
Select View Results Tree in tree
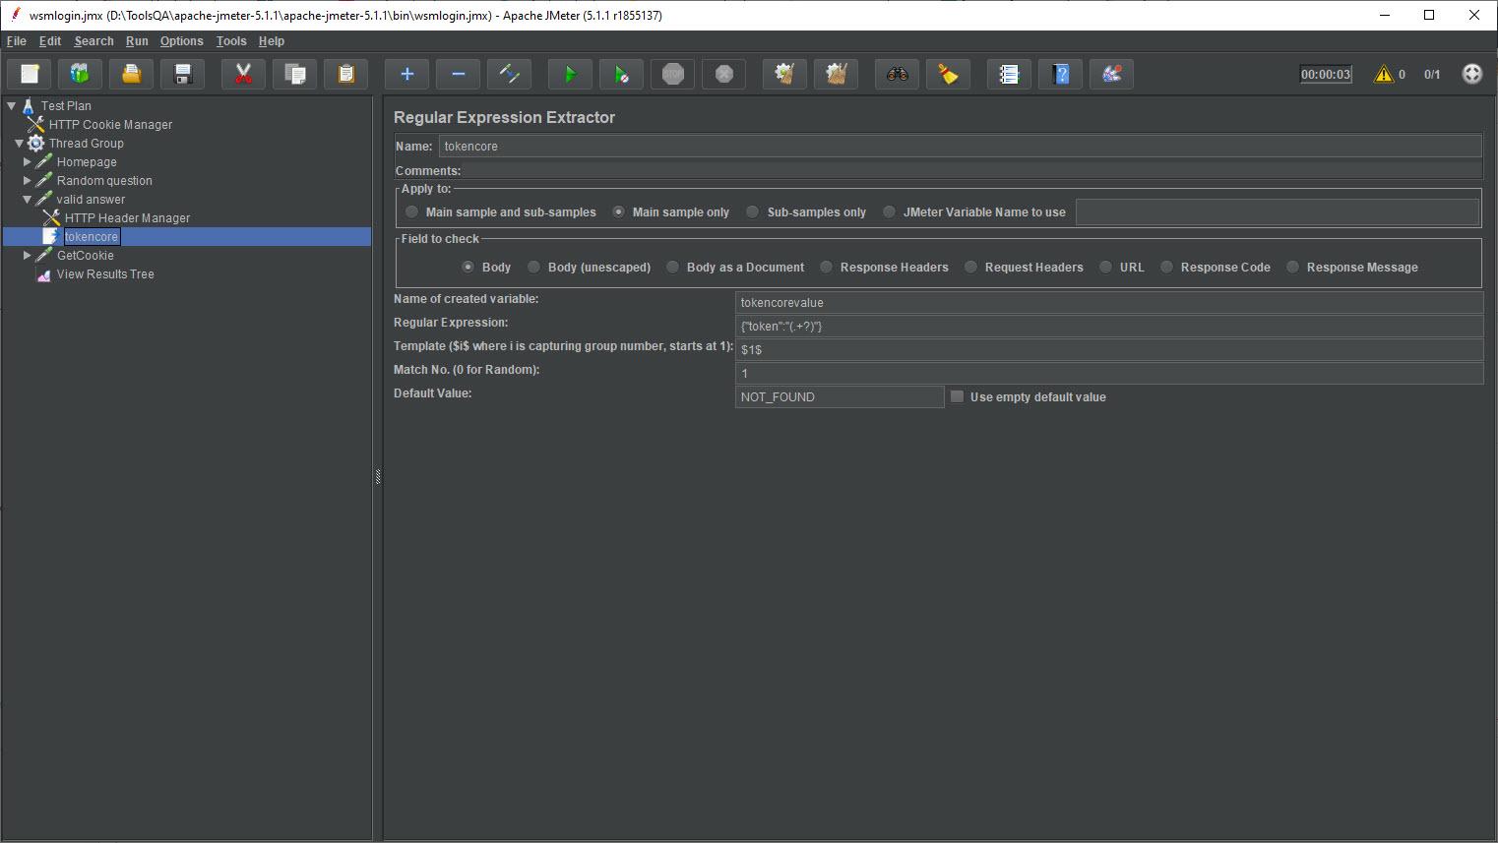pos(105,274)
